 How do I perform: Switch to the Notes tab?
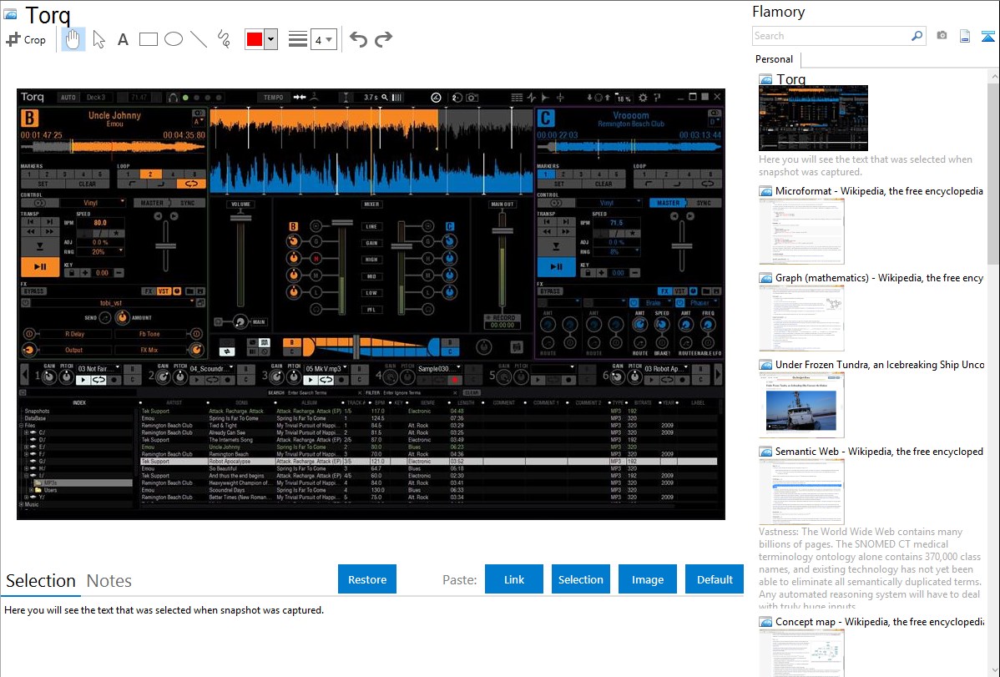click(x=109, y=581)
